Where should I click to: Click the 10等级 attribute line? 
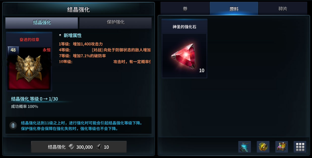coord(105,62)
